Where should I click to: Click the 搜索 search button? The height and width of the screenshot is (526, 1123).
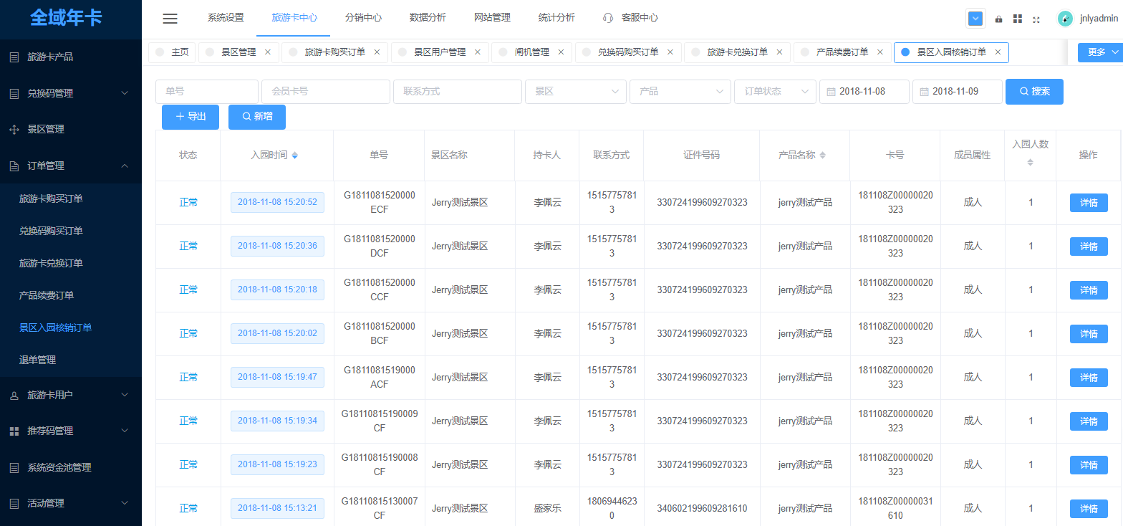[x=1033, y=92]
